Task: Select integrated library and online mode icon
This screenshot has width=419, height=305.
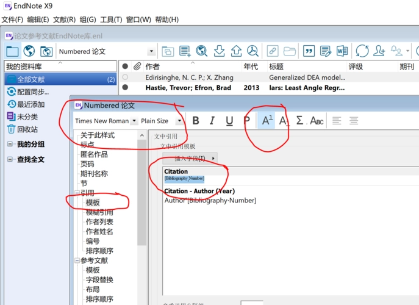Action: (x=46, y=51)
